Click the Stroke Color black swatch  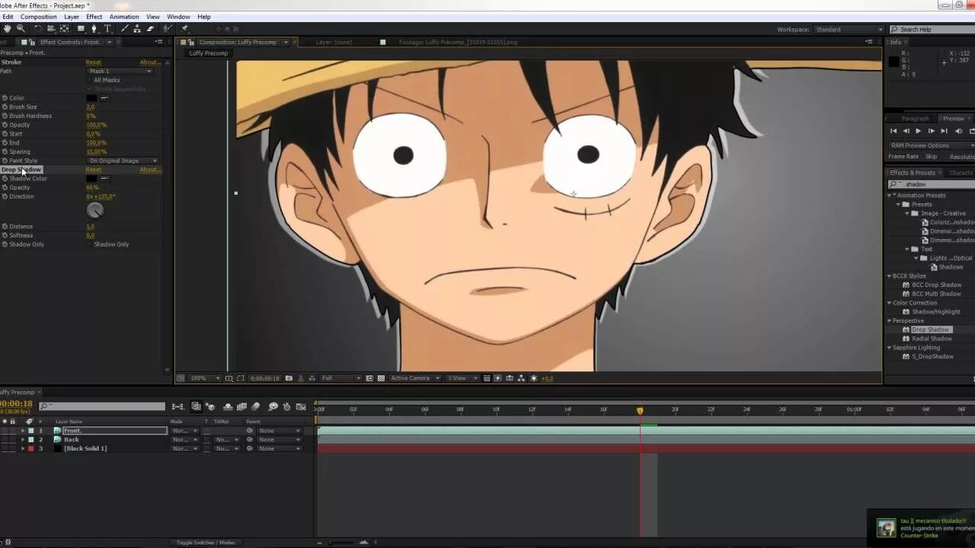91,98
